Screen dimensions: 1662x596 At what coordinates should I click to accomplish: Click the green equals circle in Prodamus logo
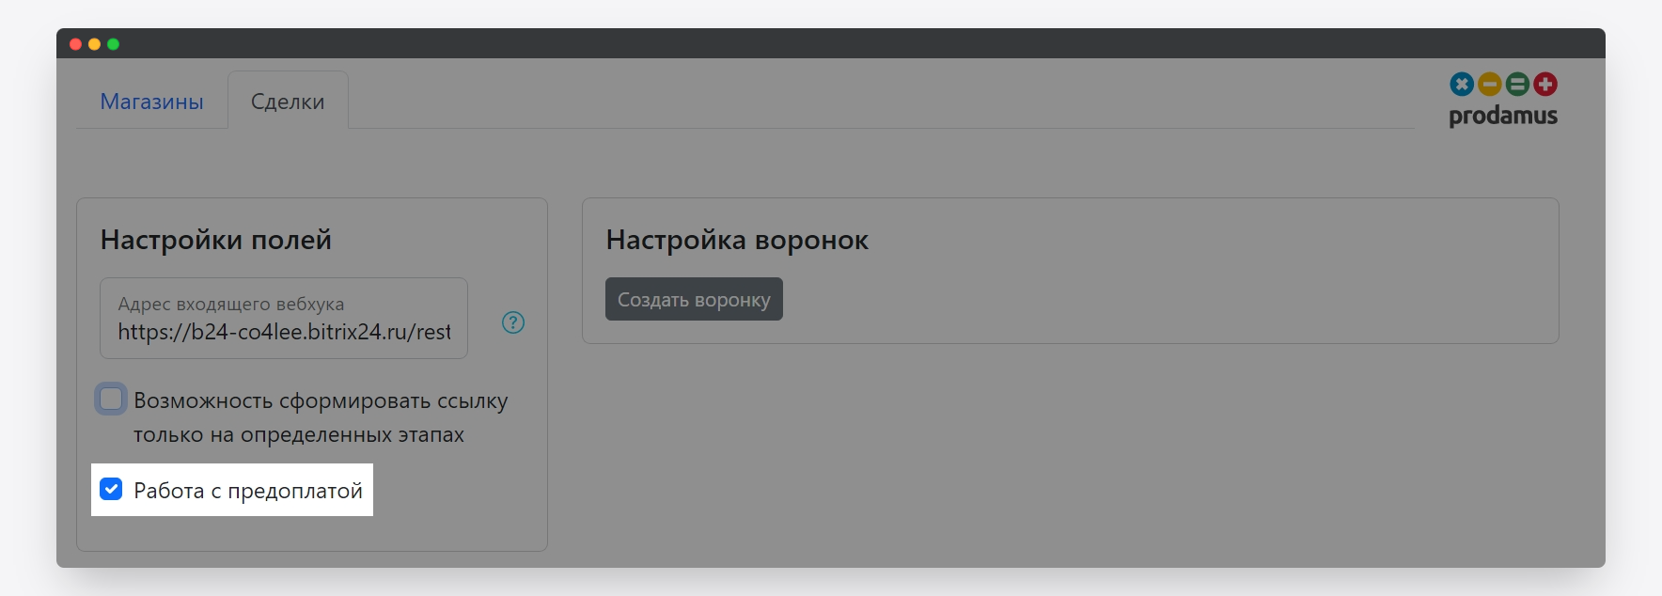click(1517, 85)
